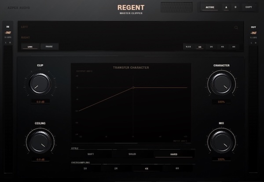Set oversampling to 4X
This screenshot has width=264, height=182.
tap(147, 168)
